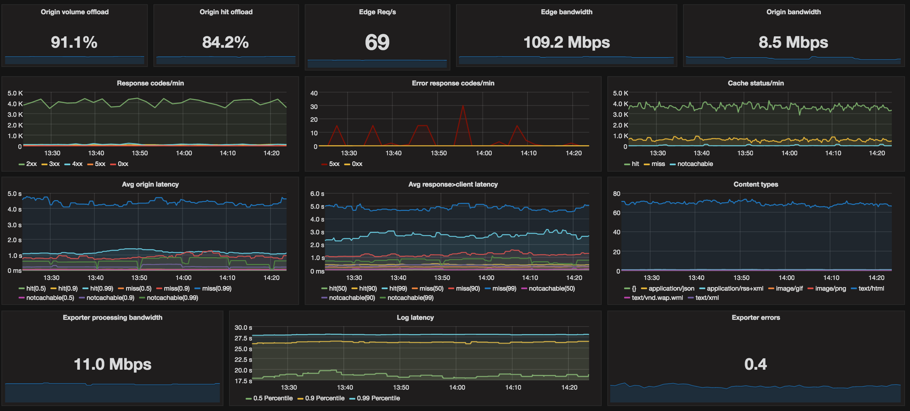
Task: Open the Log latency panel title menu
Action: 415,317
